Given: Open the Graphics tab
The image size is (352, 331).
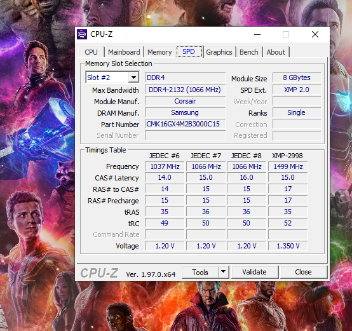Looking at the screenshot, I should point(219,52).
